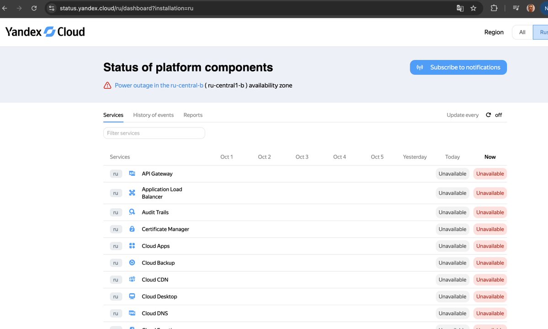Open the browser extensions puzzle icon
This screenshot has width=548, height=329.
(x=494, y=8)
